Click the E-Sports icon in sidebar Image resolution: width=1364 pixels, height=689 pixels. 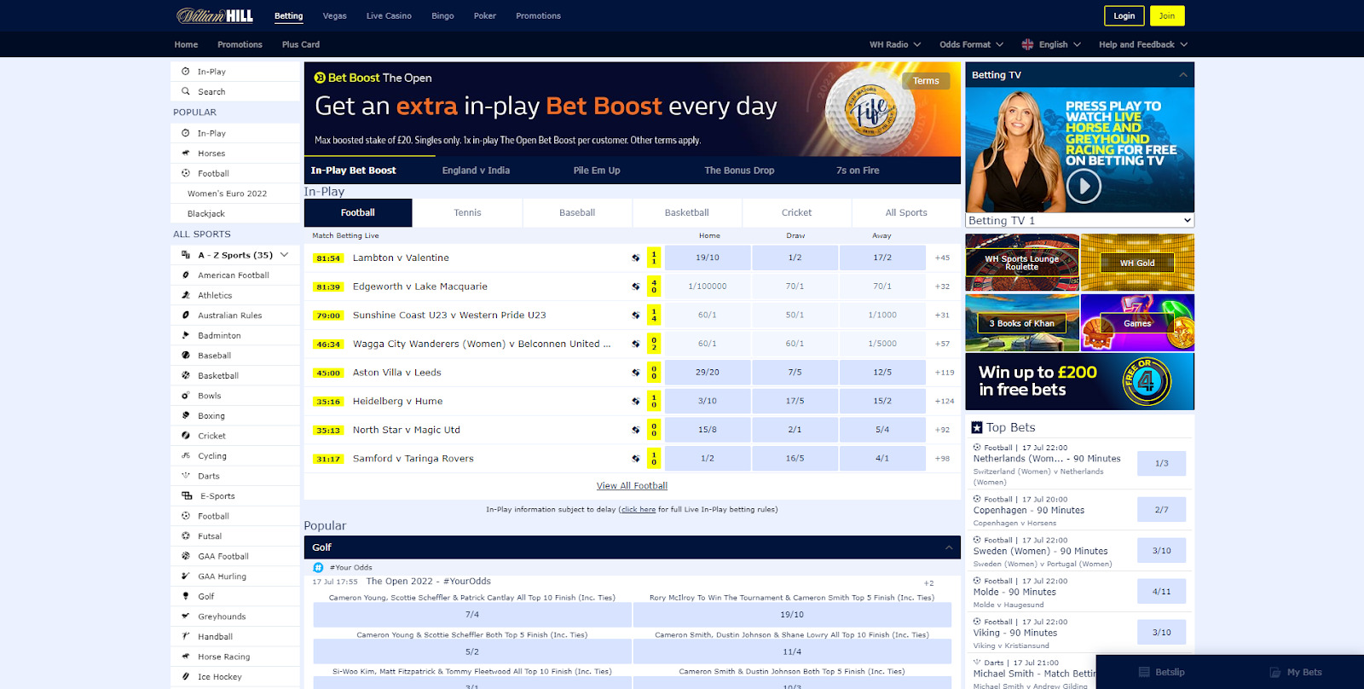click(x=187, y=495)
